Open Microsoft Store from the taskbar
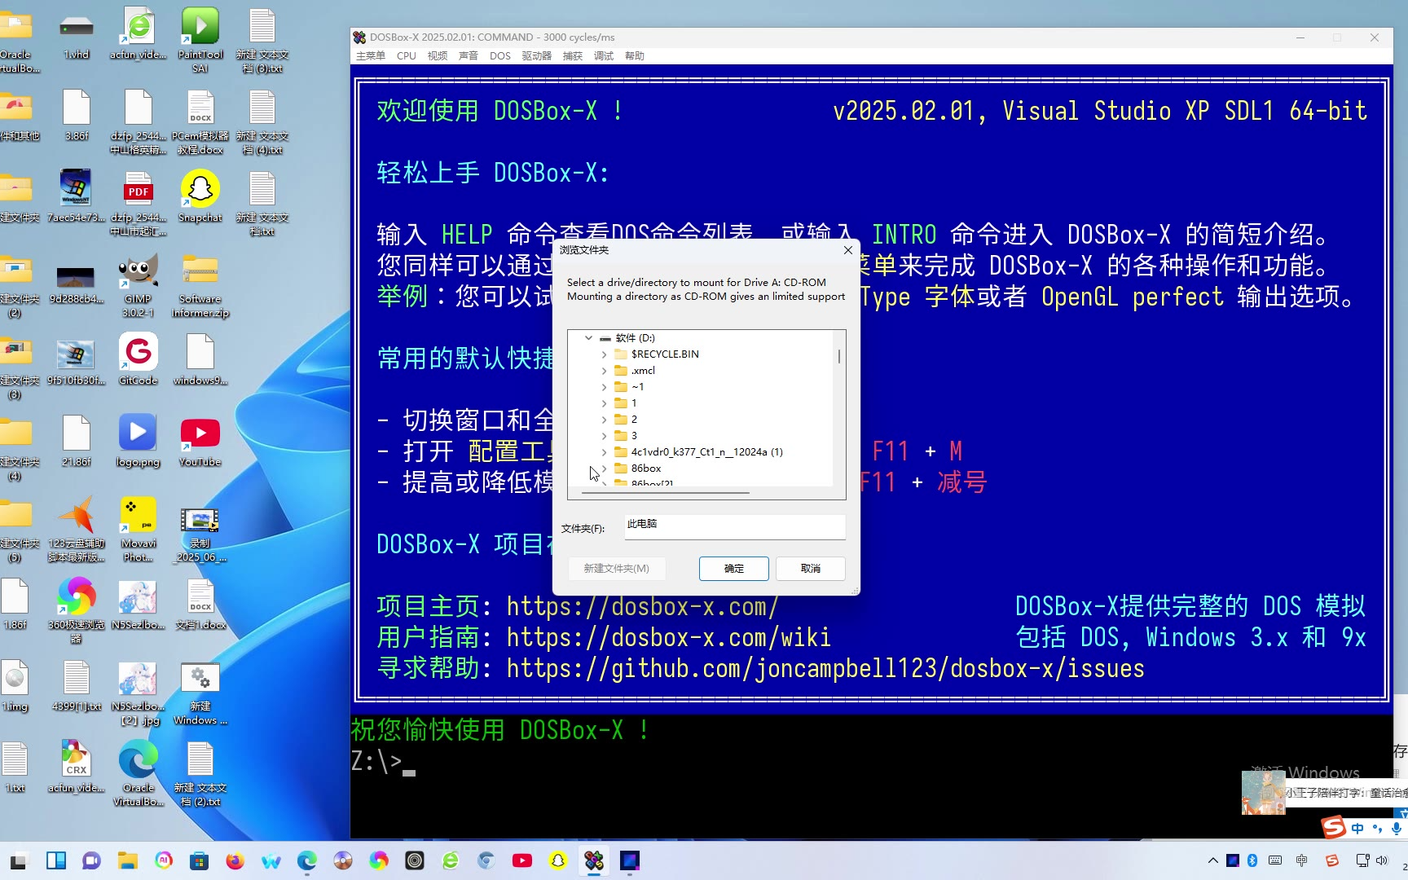The height and width of the screenshot is (880, 1408). click(x=199, y=860)
